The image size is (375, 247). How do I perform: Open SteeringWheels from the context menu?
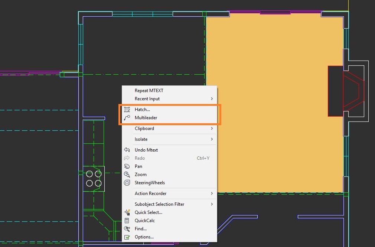click(150, 183)
